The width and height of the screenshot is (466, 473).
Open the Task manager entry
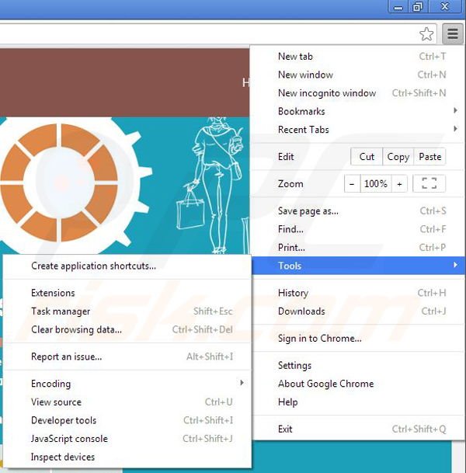(x=61, y=311)
